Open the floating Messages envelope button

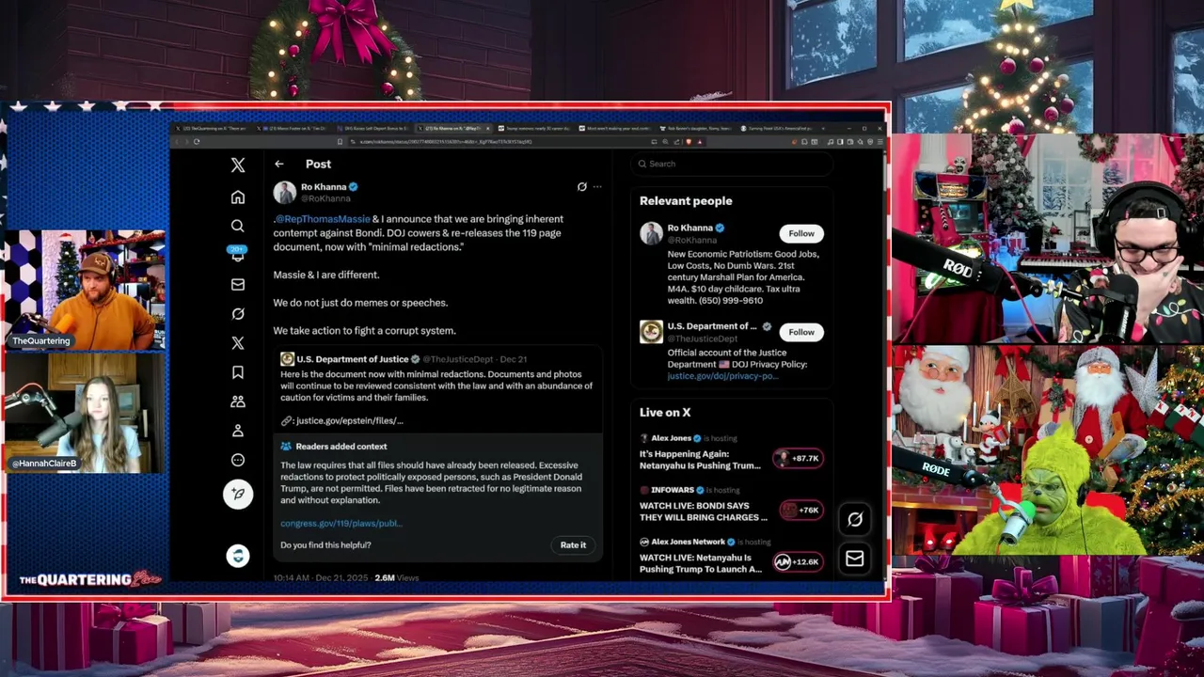click(855, 559)
